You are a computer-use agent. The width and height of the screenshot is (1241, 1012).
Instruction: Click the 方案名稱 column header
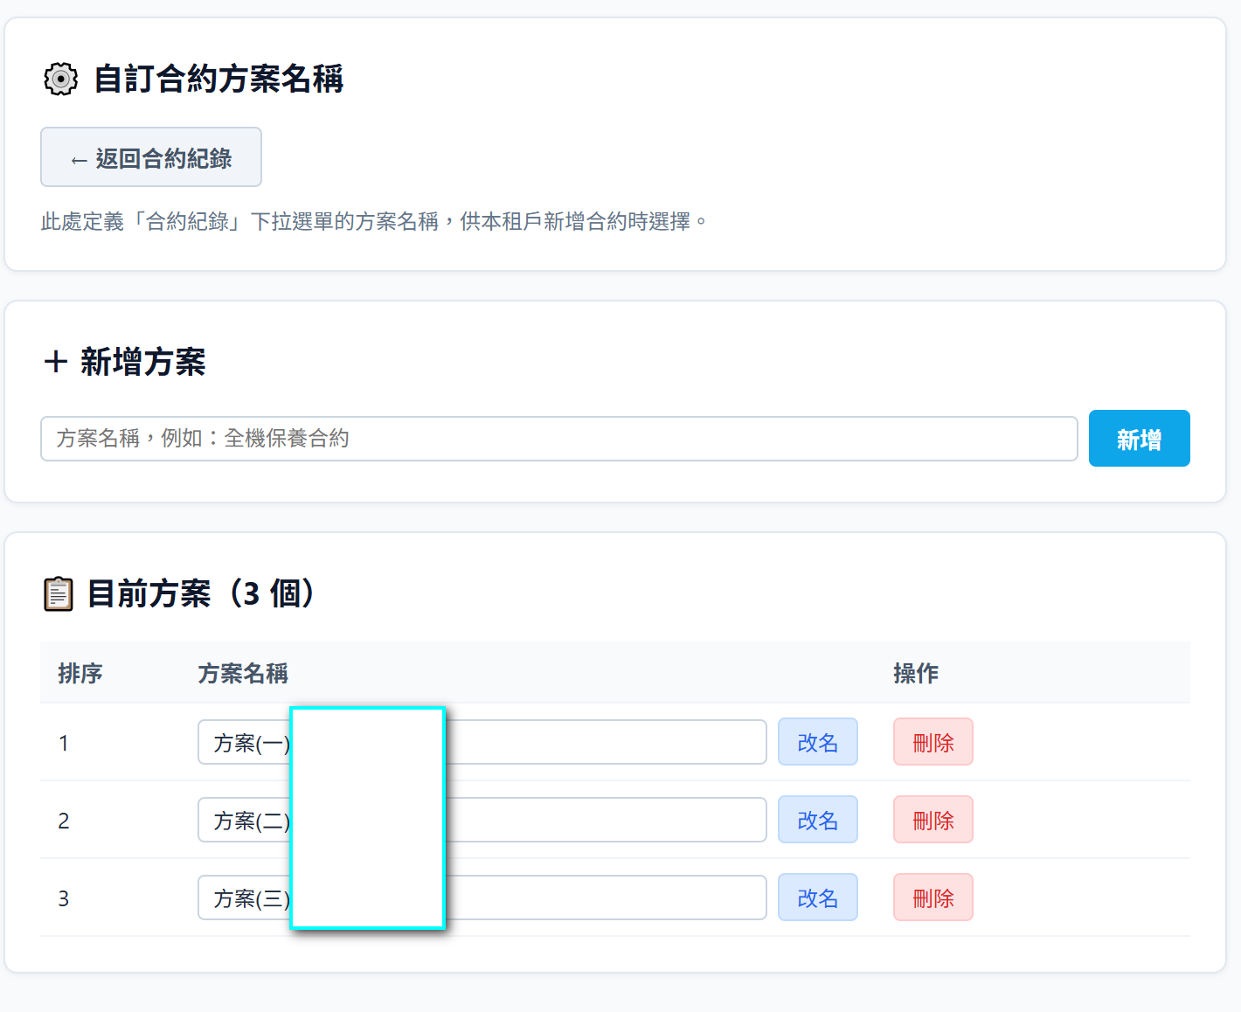coord(243,673)
